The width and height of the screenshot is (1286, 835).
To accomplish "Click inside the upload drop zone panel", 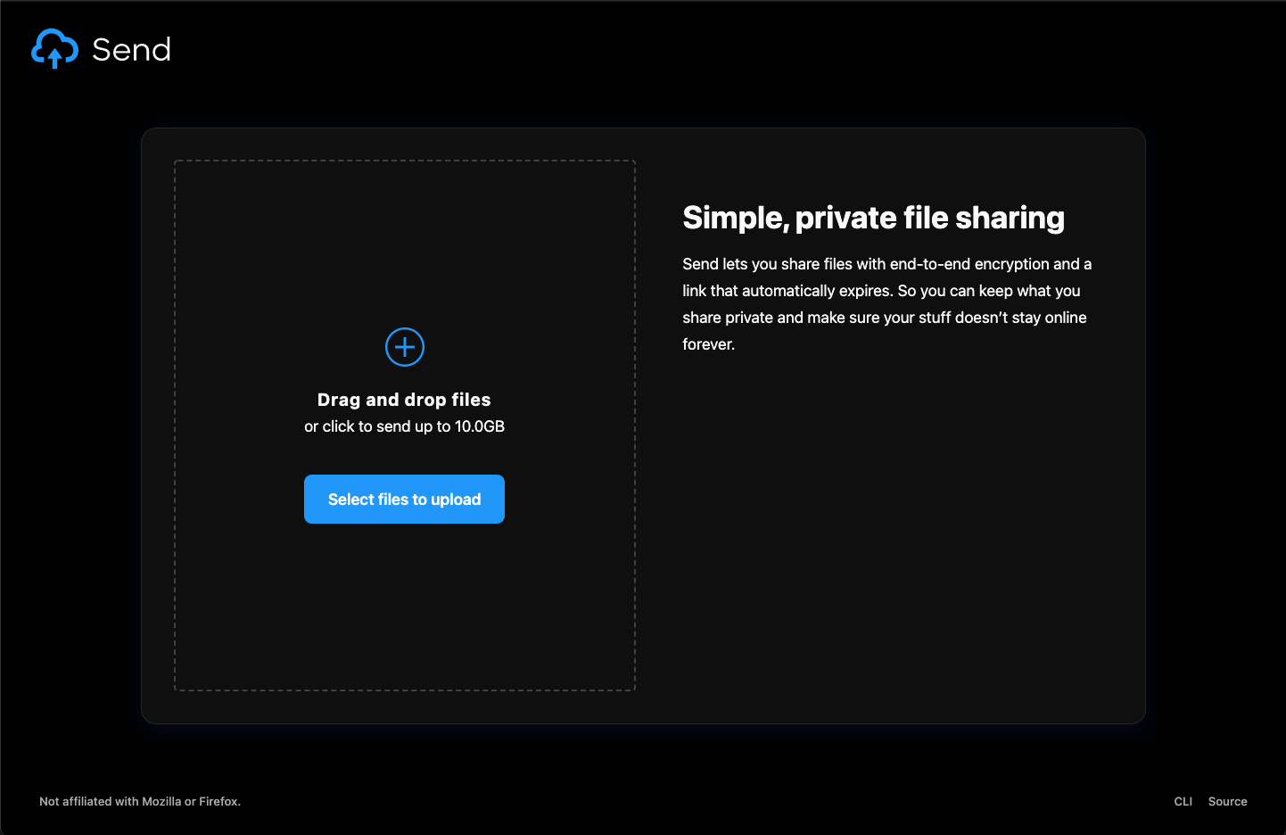I will 404,607.
